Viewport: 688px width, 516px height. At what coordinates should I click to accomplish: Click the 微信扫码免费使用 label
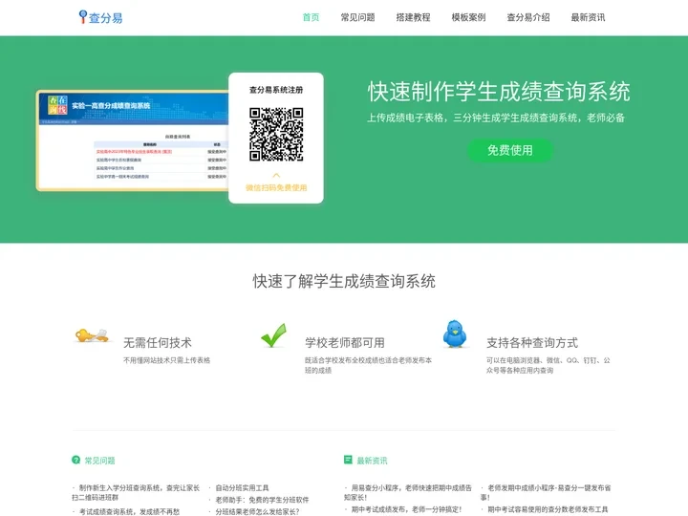click(276, 188)
